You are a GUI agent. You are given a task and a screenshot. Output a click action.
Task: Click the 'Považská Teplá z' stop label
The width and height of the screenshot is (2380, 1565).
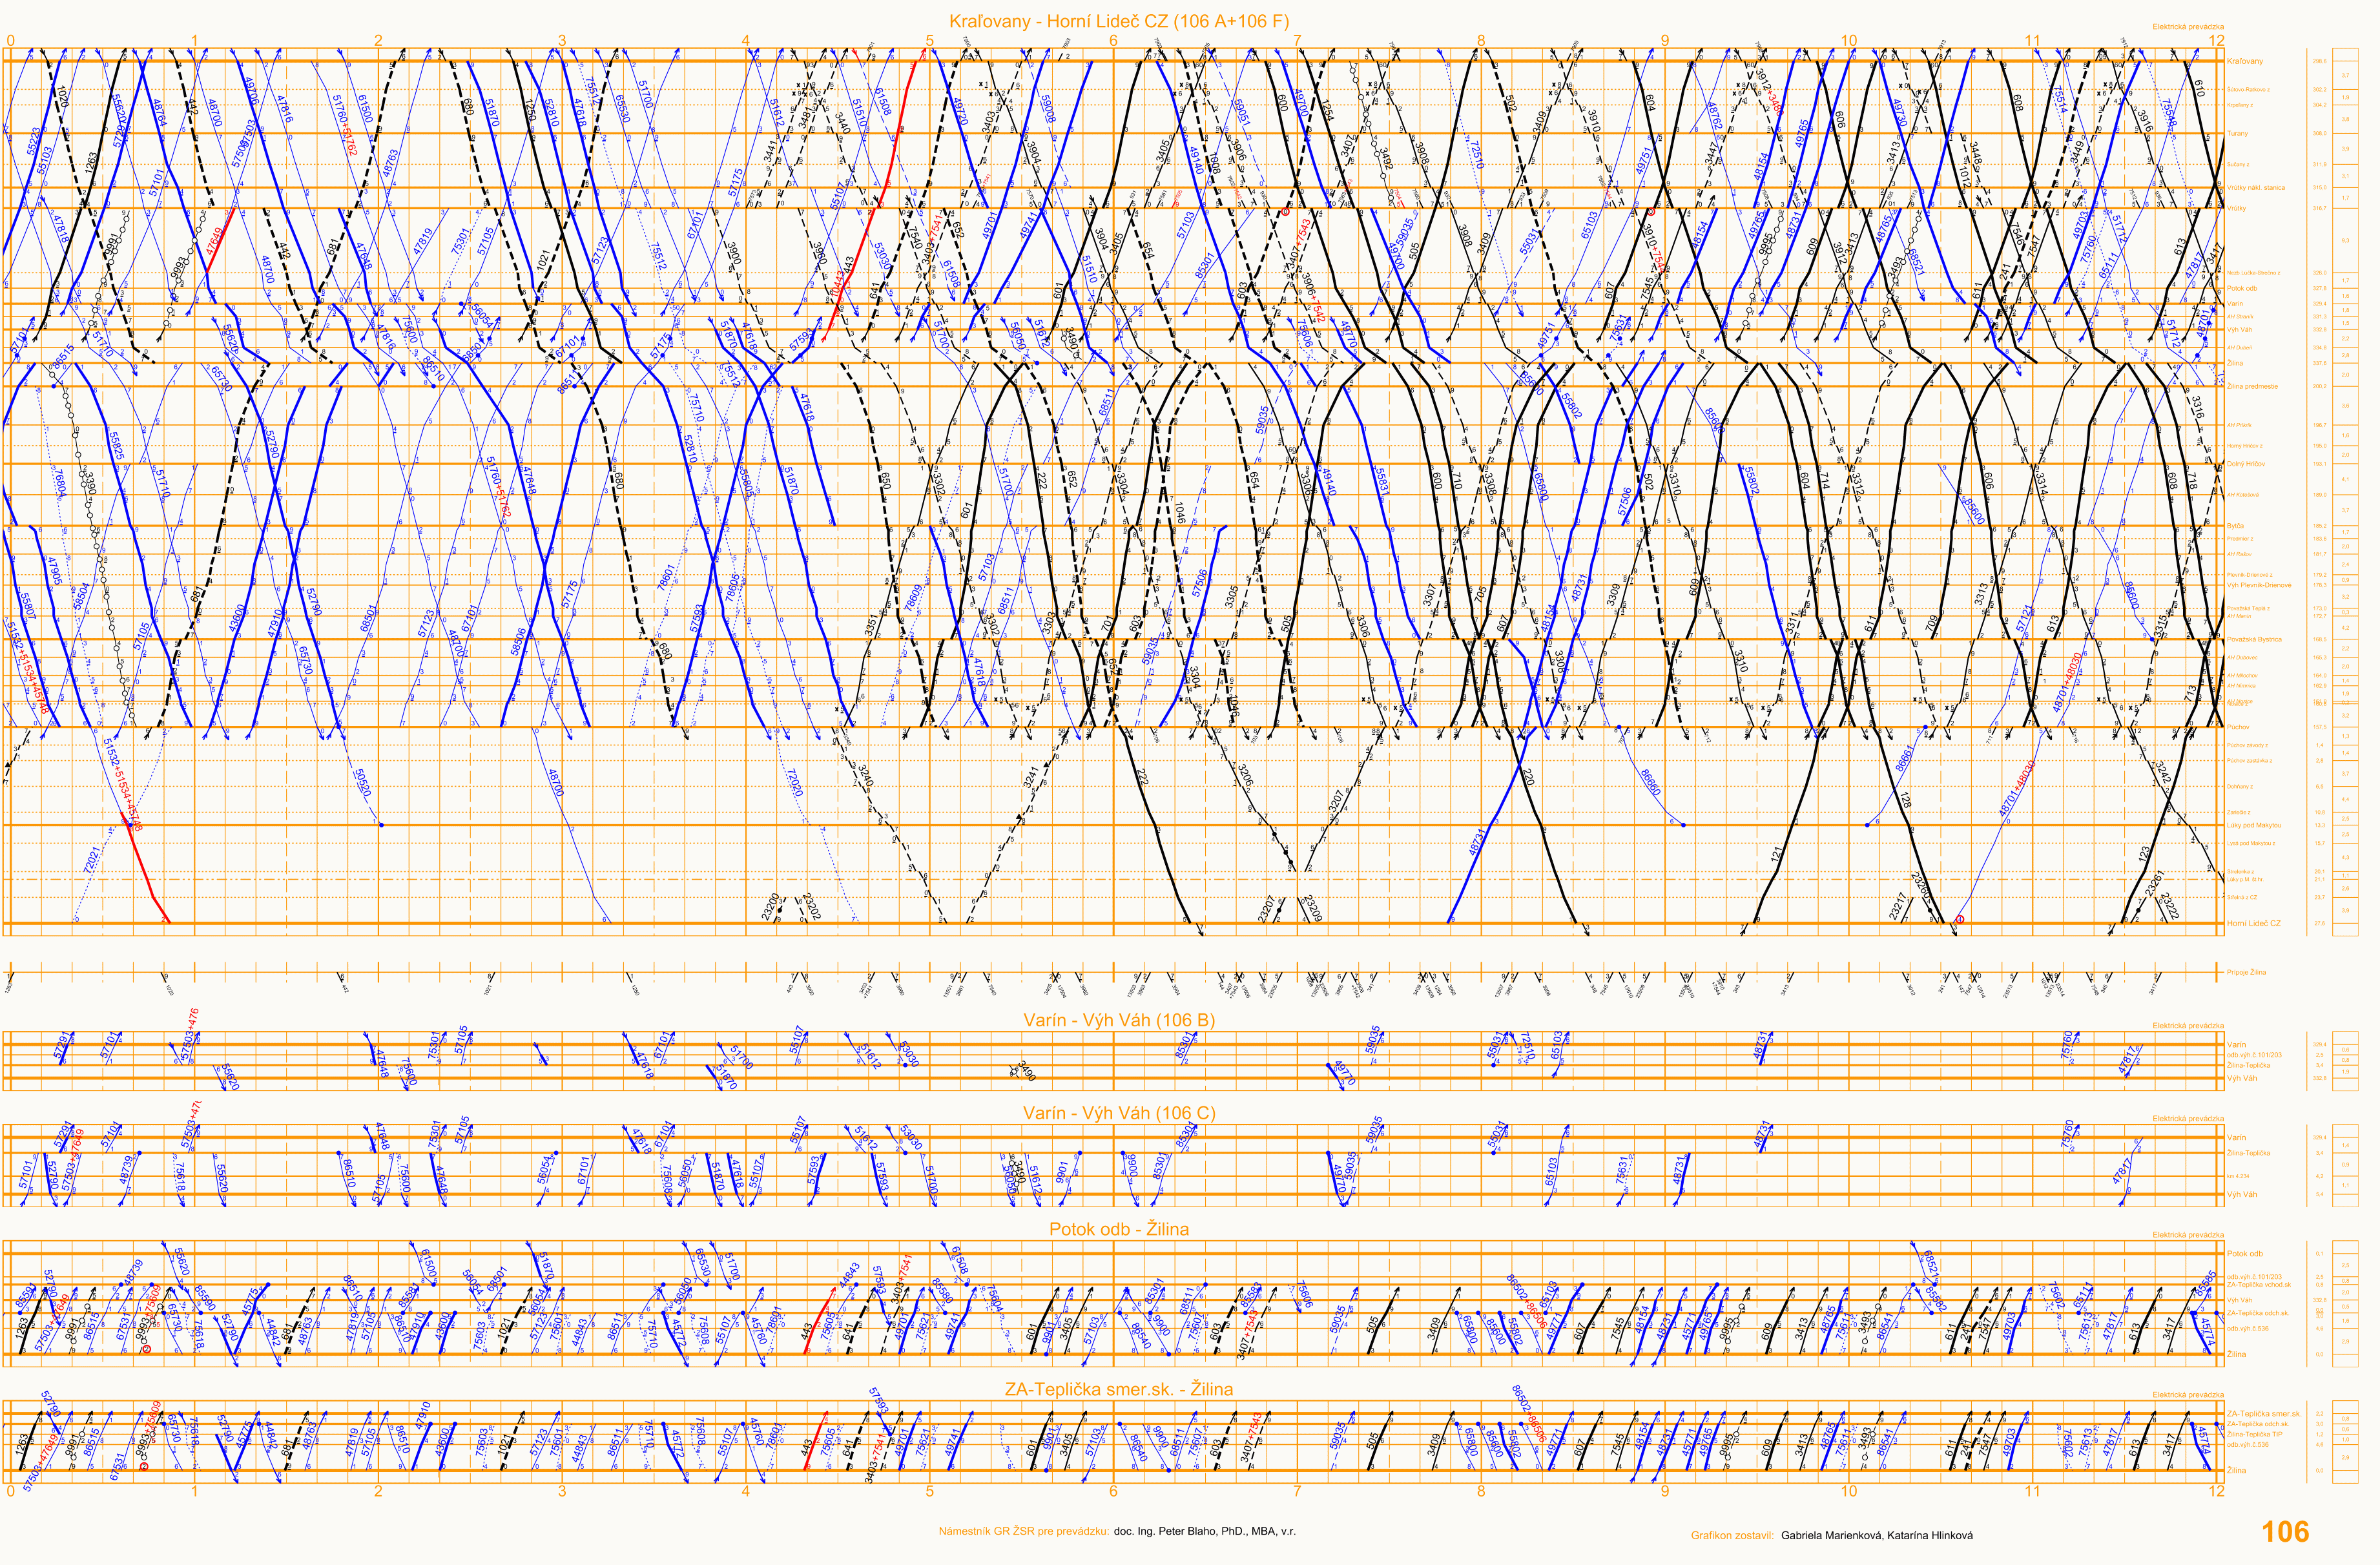(2248, 608)
